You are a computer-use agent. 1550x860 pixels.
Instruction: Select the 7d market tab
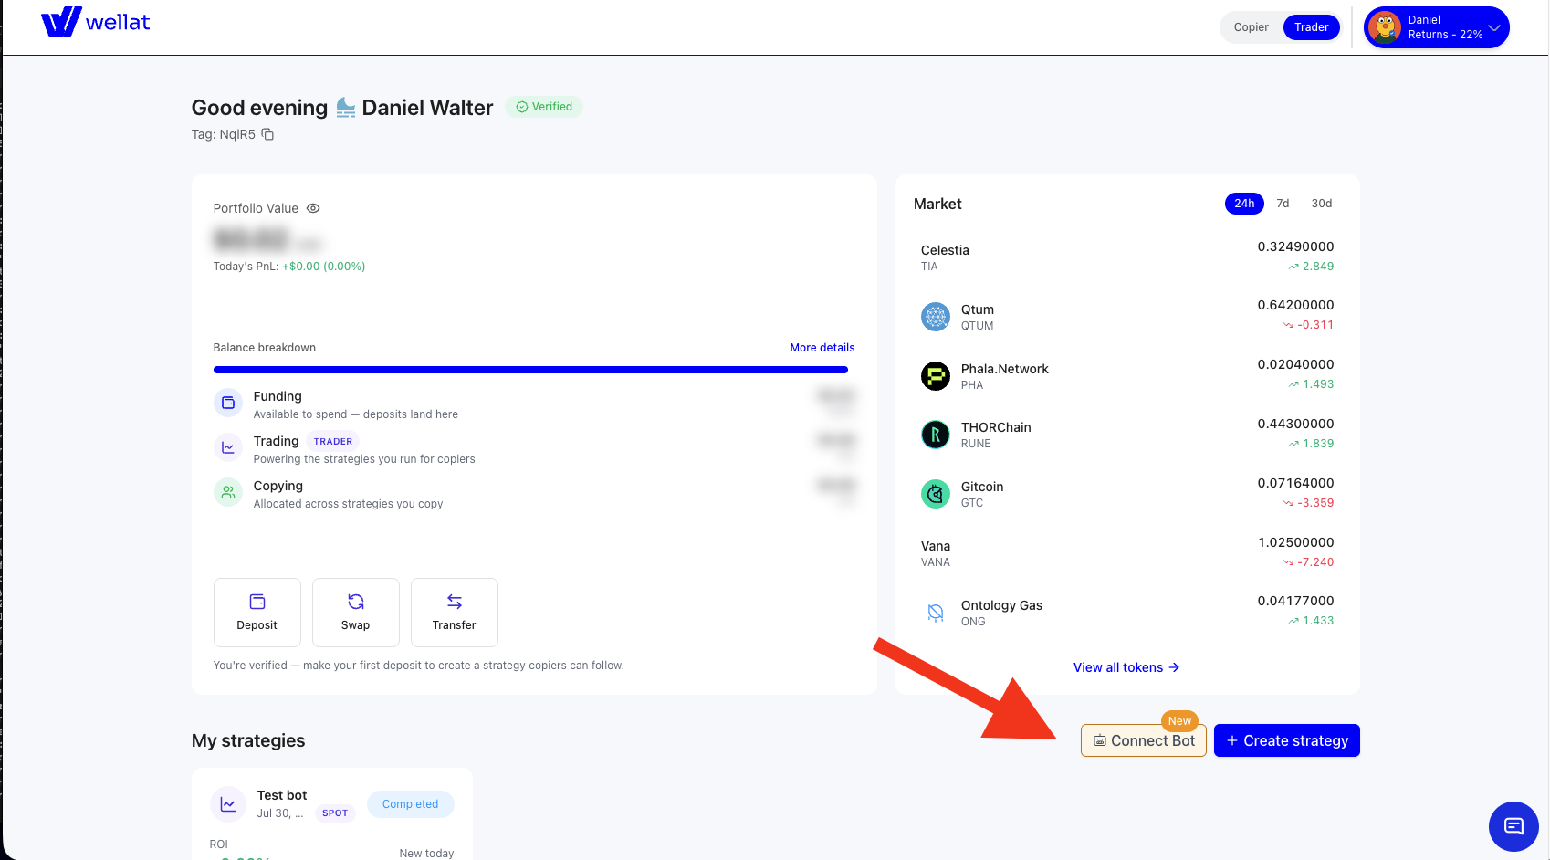pos(1283,204)
